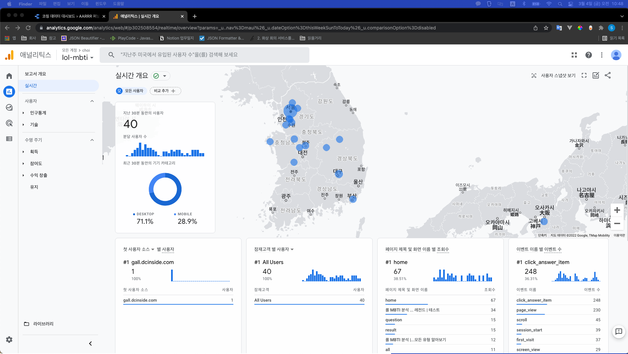Open the 첫 사용자 소스 dimension dropdown
The image size is (628, 354).
(153, 249)
